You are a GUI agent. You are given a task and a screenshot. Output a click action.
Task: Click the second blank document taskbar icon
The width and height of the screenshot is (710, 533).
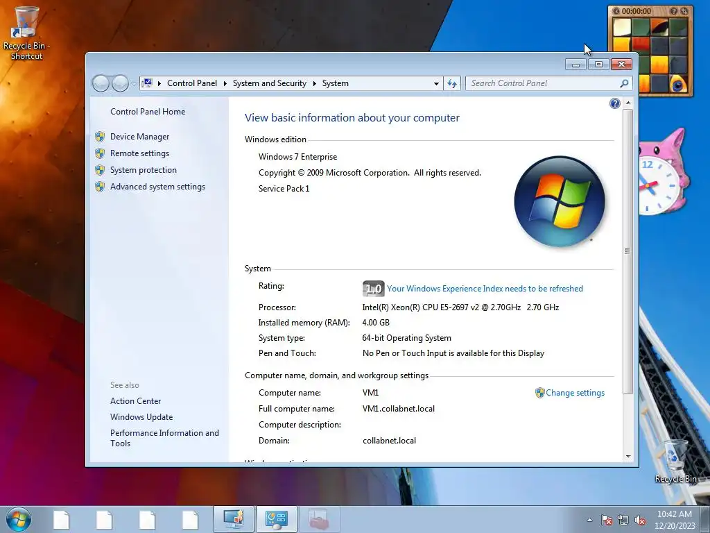104,520
